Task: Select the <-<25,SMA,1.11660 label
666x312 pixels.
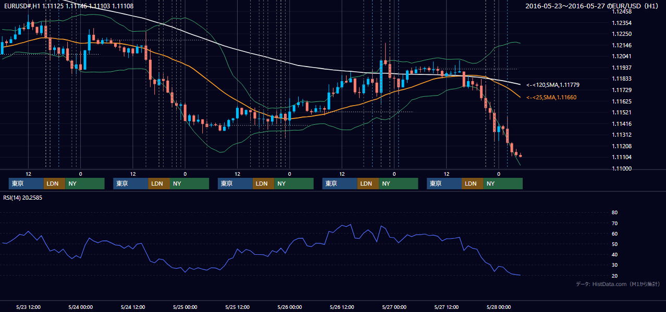Action: [x=551, y=97]
